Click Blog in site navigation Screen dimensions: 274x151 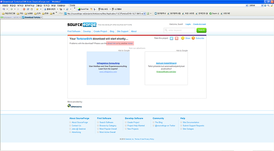[x=112, y=32]
